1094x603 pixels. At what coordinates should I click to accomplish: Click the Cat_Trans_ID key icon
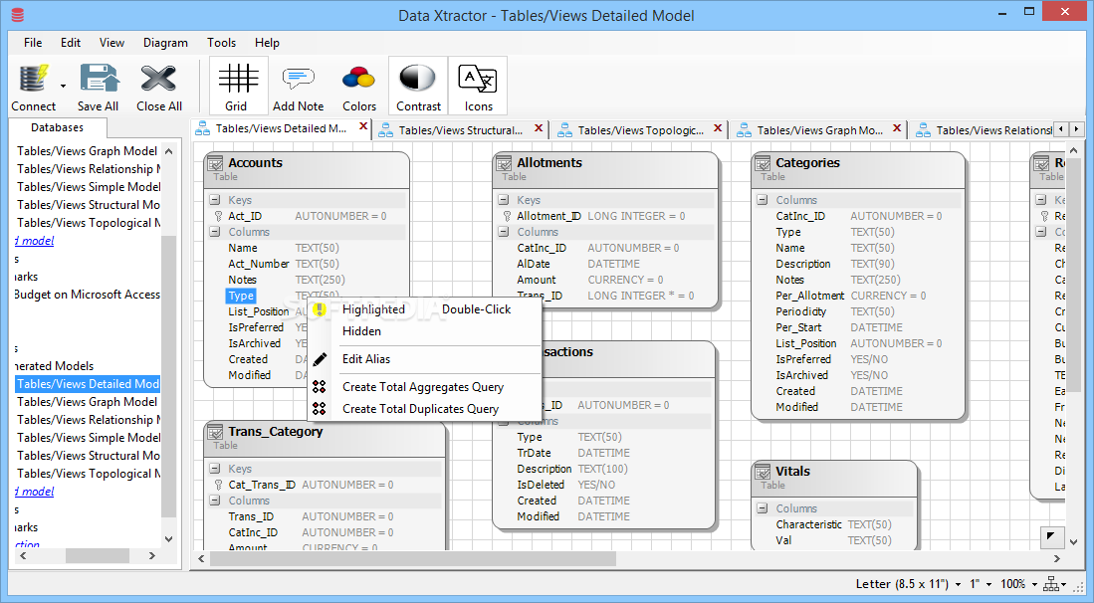click(x=218, y=485)
